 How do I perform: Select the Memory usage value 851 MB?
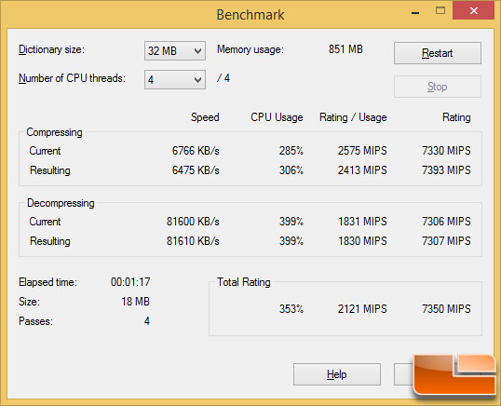point(345,49)
